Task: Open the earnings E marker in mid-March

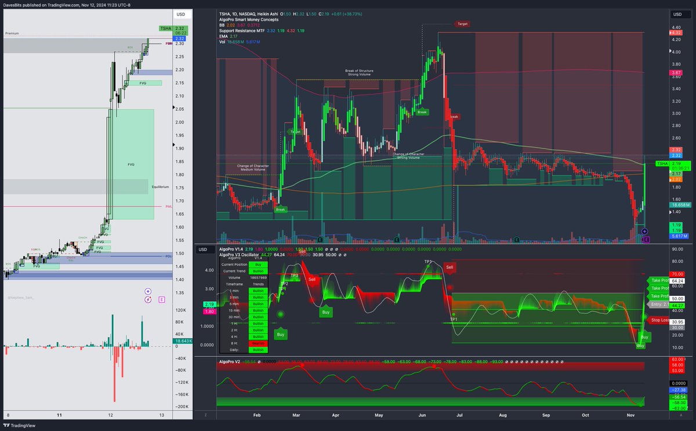Action: tap(320, 239)
